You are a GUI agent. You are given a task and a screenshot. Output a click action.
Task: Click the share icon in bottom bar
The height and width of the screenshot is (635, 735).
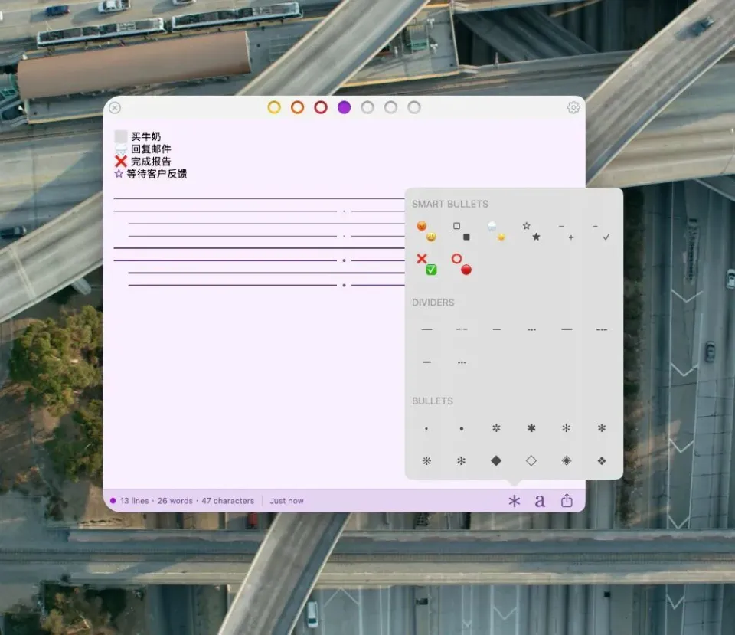click(x=567, y=500)
